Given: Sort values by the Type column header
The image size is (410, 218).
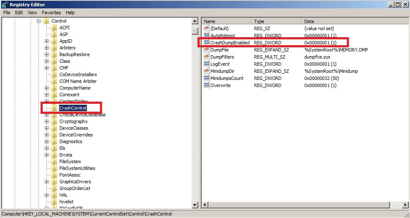Looking at the screenshot, I should 277,21.
